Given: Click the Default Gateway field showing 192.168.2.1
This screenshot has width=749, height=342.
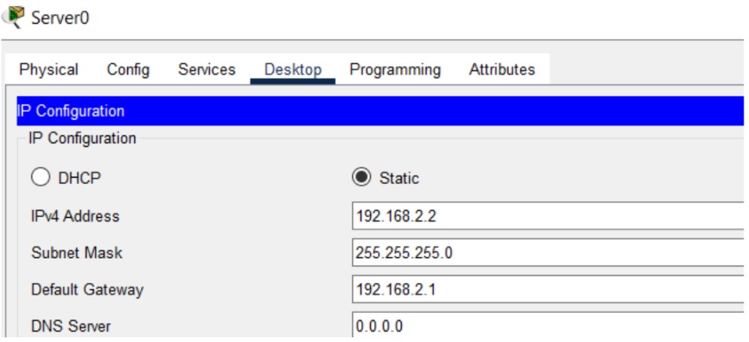Looking at the screenshot, I should [548, 289].
